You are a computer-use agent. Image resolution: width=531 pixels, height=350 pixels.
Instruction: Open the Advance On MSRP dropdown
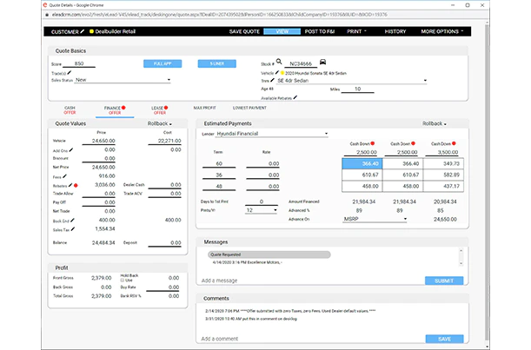375,219
